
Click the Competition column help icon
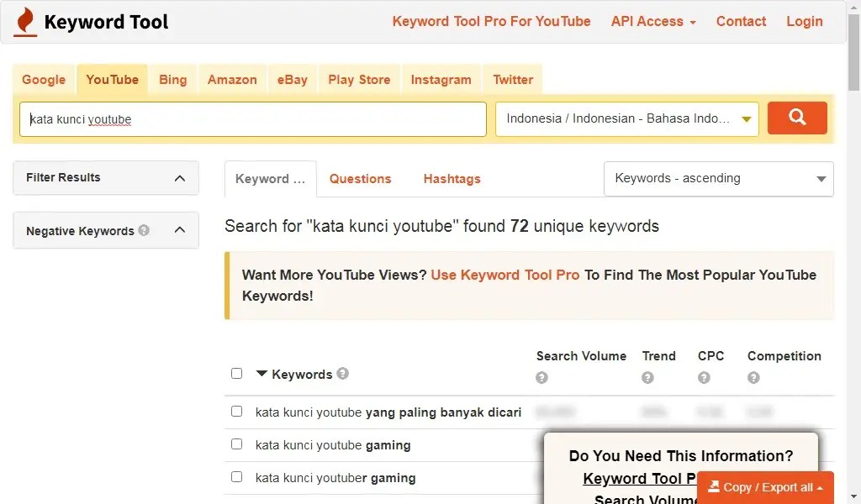[753, 378]
